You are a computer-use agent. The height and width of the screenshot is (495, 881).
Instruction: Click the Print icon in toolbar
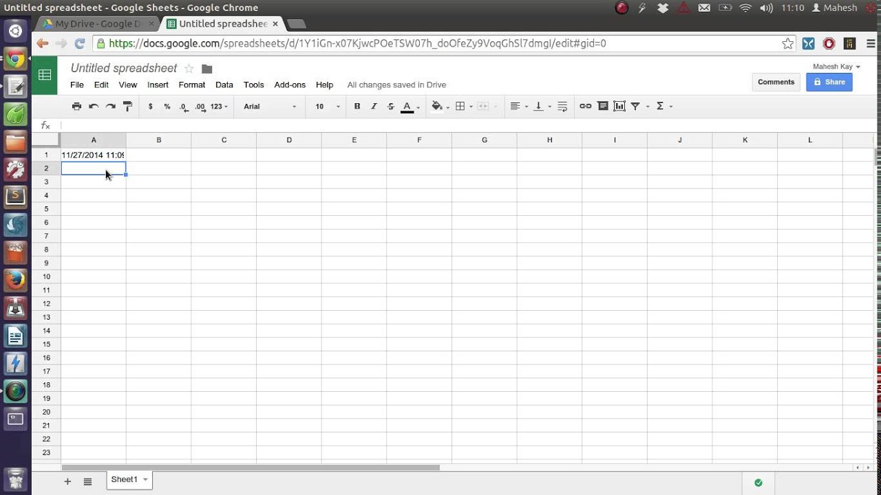(x=76, y=107)
